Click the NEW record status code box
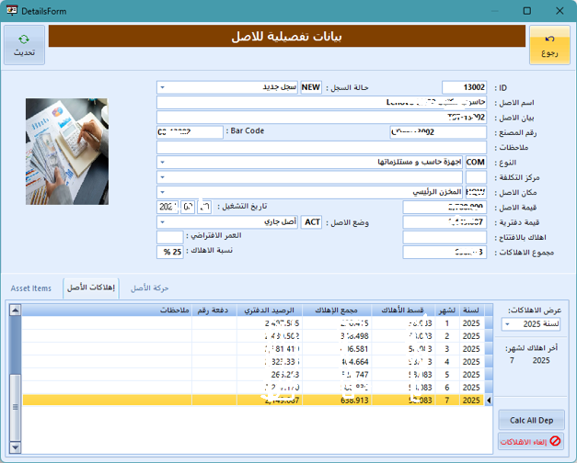577x463 pixels. (x=311, y=87)
